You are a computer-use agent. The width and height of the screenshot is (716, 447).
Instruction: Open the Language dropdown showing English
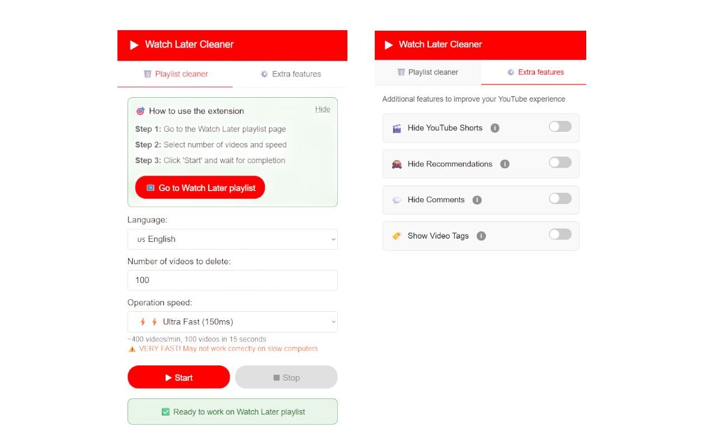coord(232,239)
